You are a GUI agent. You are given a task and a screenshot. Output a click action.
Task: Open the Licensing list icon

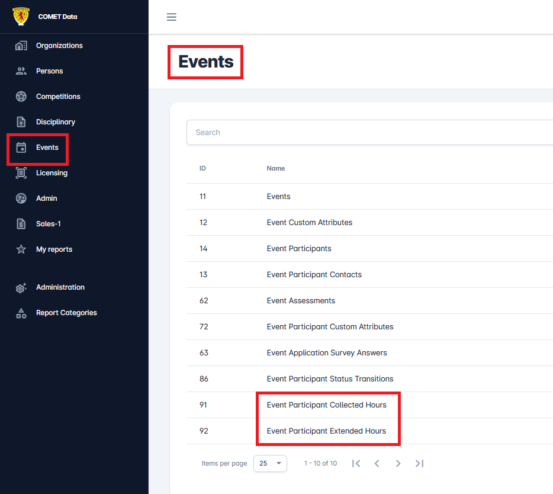(x=21, y=172)
